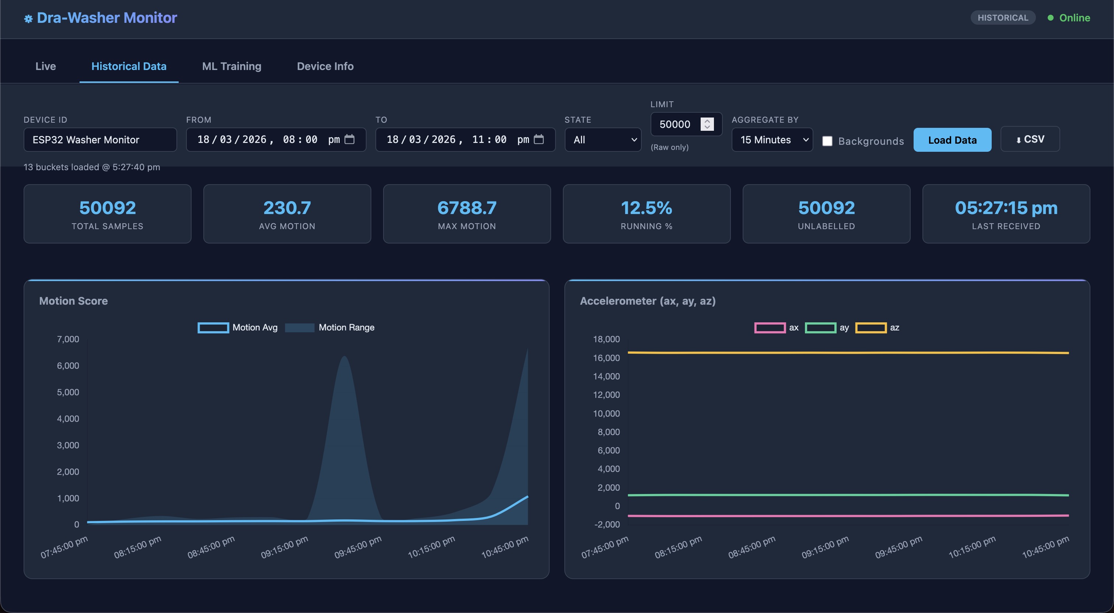The image size is (1114, 613).
Task: Open the State dropdown showing All
Action: pos(603,140)
